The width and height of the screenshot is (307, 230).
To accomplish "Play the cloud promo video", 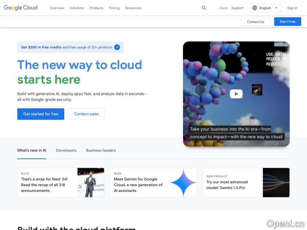I will point(236,94).
